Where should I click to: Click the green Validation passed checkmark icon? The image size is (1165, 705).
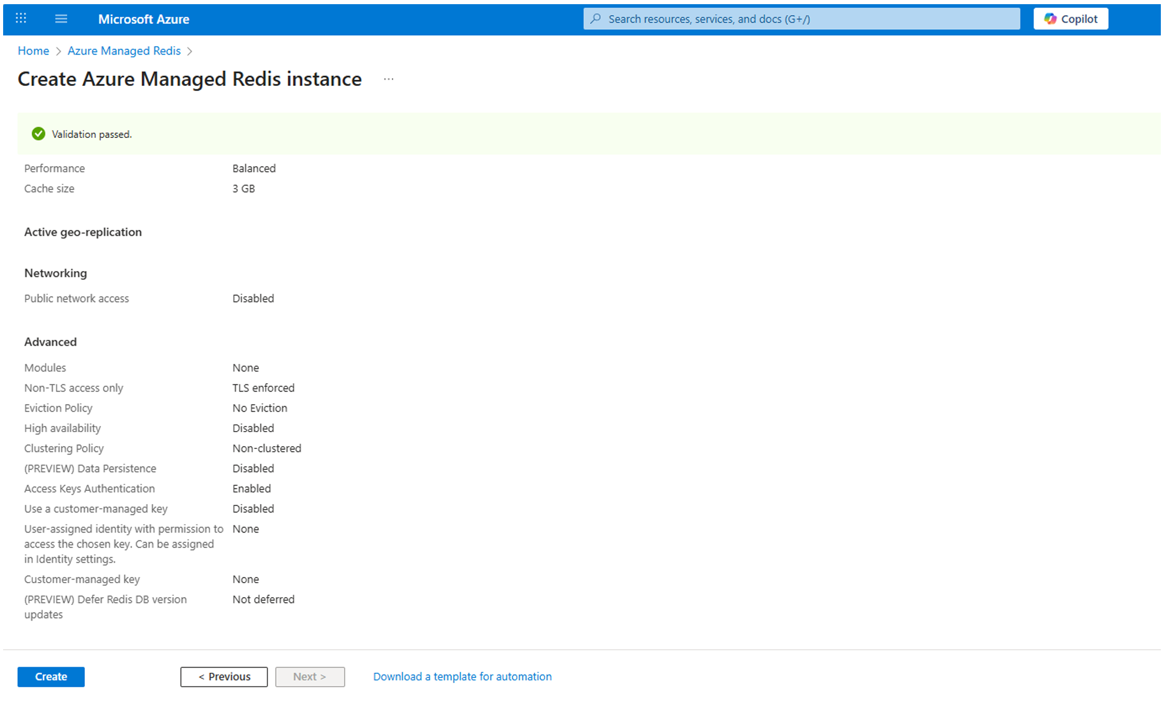pyautogui.click(x=38, y=134)
